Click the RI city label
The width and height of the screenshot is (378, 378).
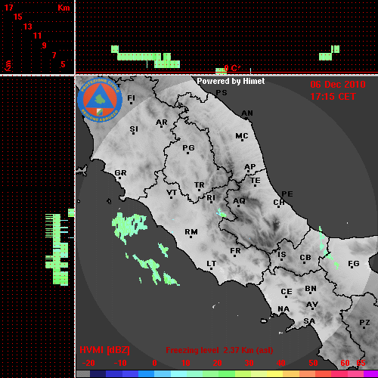pos(211,198)
